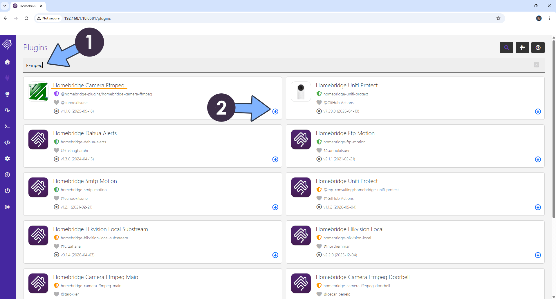
Task: Click the browser address bar URL
Action: tap(88, 18)
